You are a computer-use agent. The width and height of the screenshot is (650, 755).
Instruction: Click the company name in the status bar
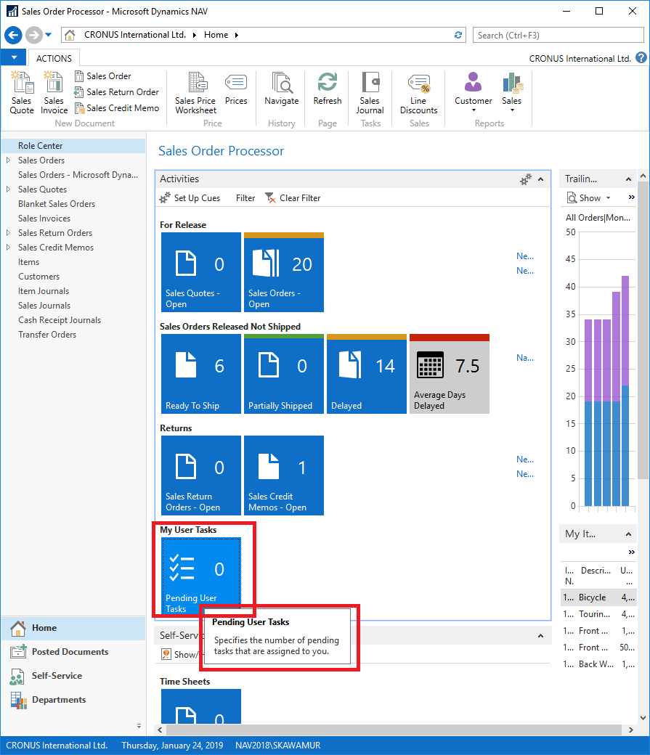coord(57,746)
